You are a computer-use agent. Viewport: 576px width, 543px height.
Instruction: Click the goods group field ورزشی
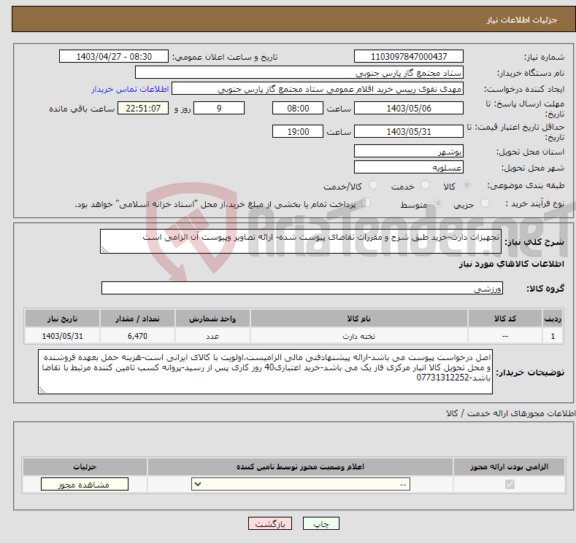(x=302, y=288)
